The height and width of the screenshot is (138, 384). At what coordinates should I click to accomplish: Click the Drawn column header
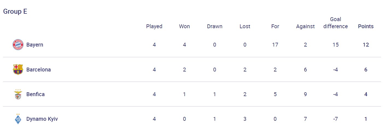pyautogui.click(x=215, y=26)
